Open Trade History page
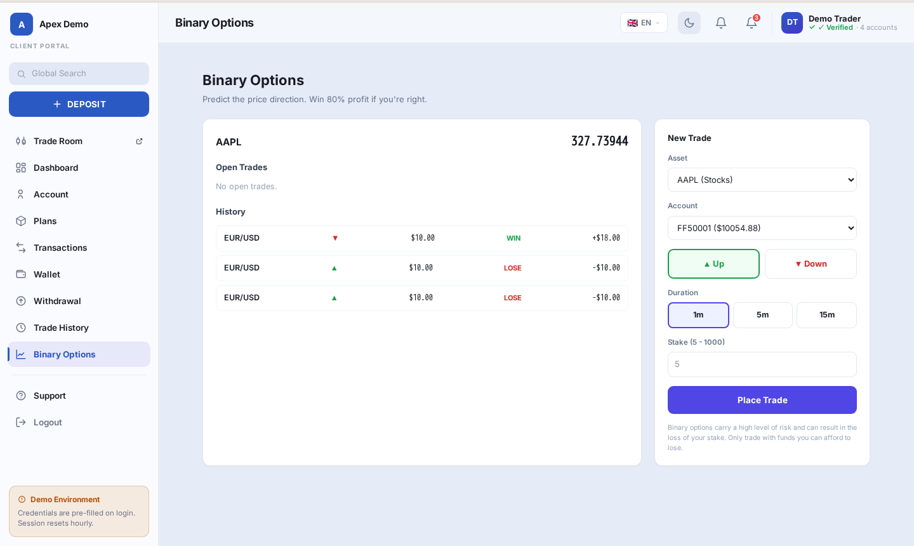Viewport: 914px width, 546px height. (79, 328)
